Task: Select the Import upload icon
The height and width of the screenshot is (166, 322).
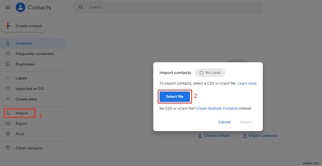Action: 8,113
